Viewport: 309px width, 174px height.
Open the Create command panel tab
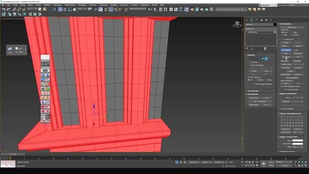247,20
